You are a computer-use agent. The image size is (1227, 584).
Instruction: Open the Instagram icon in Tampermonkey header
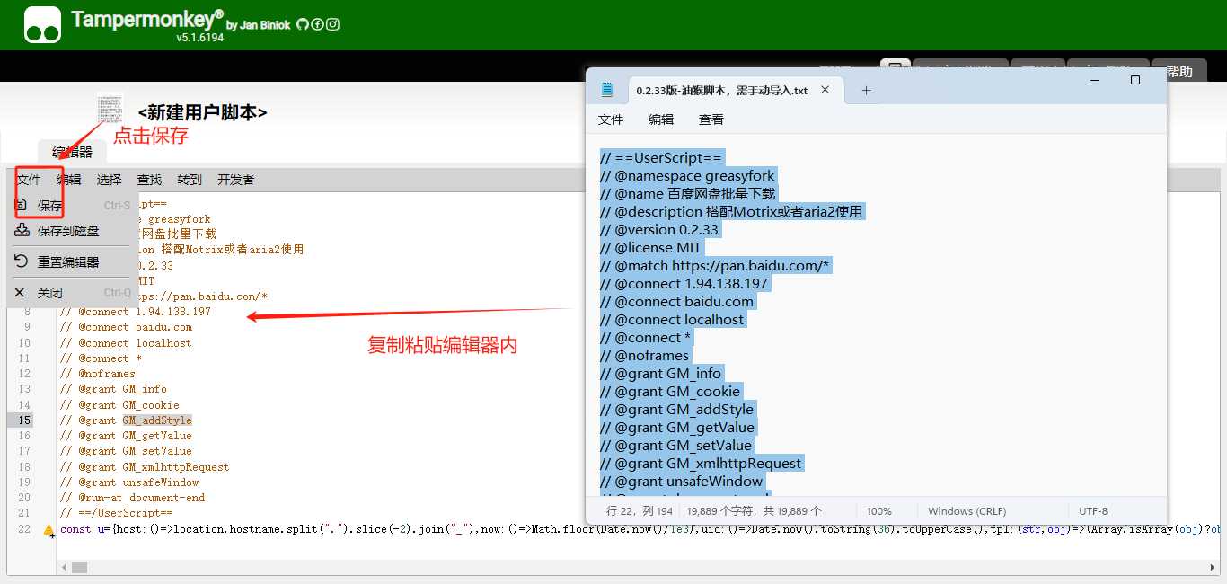point(332,24)
